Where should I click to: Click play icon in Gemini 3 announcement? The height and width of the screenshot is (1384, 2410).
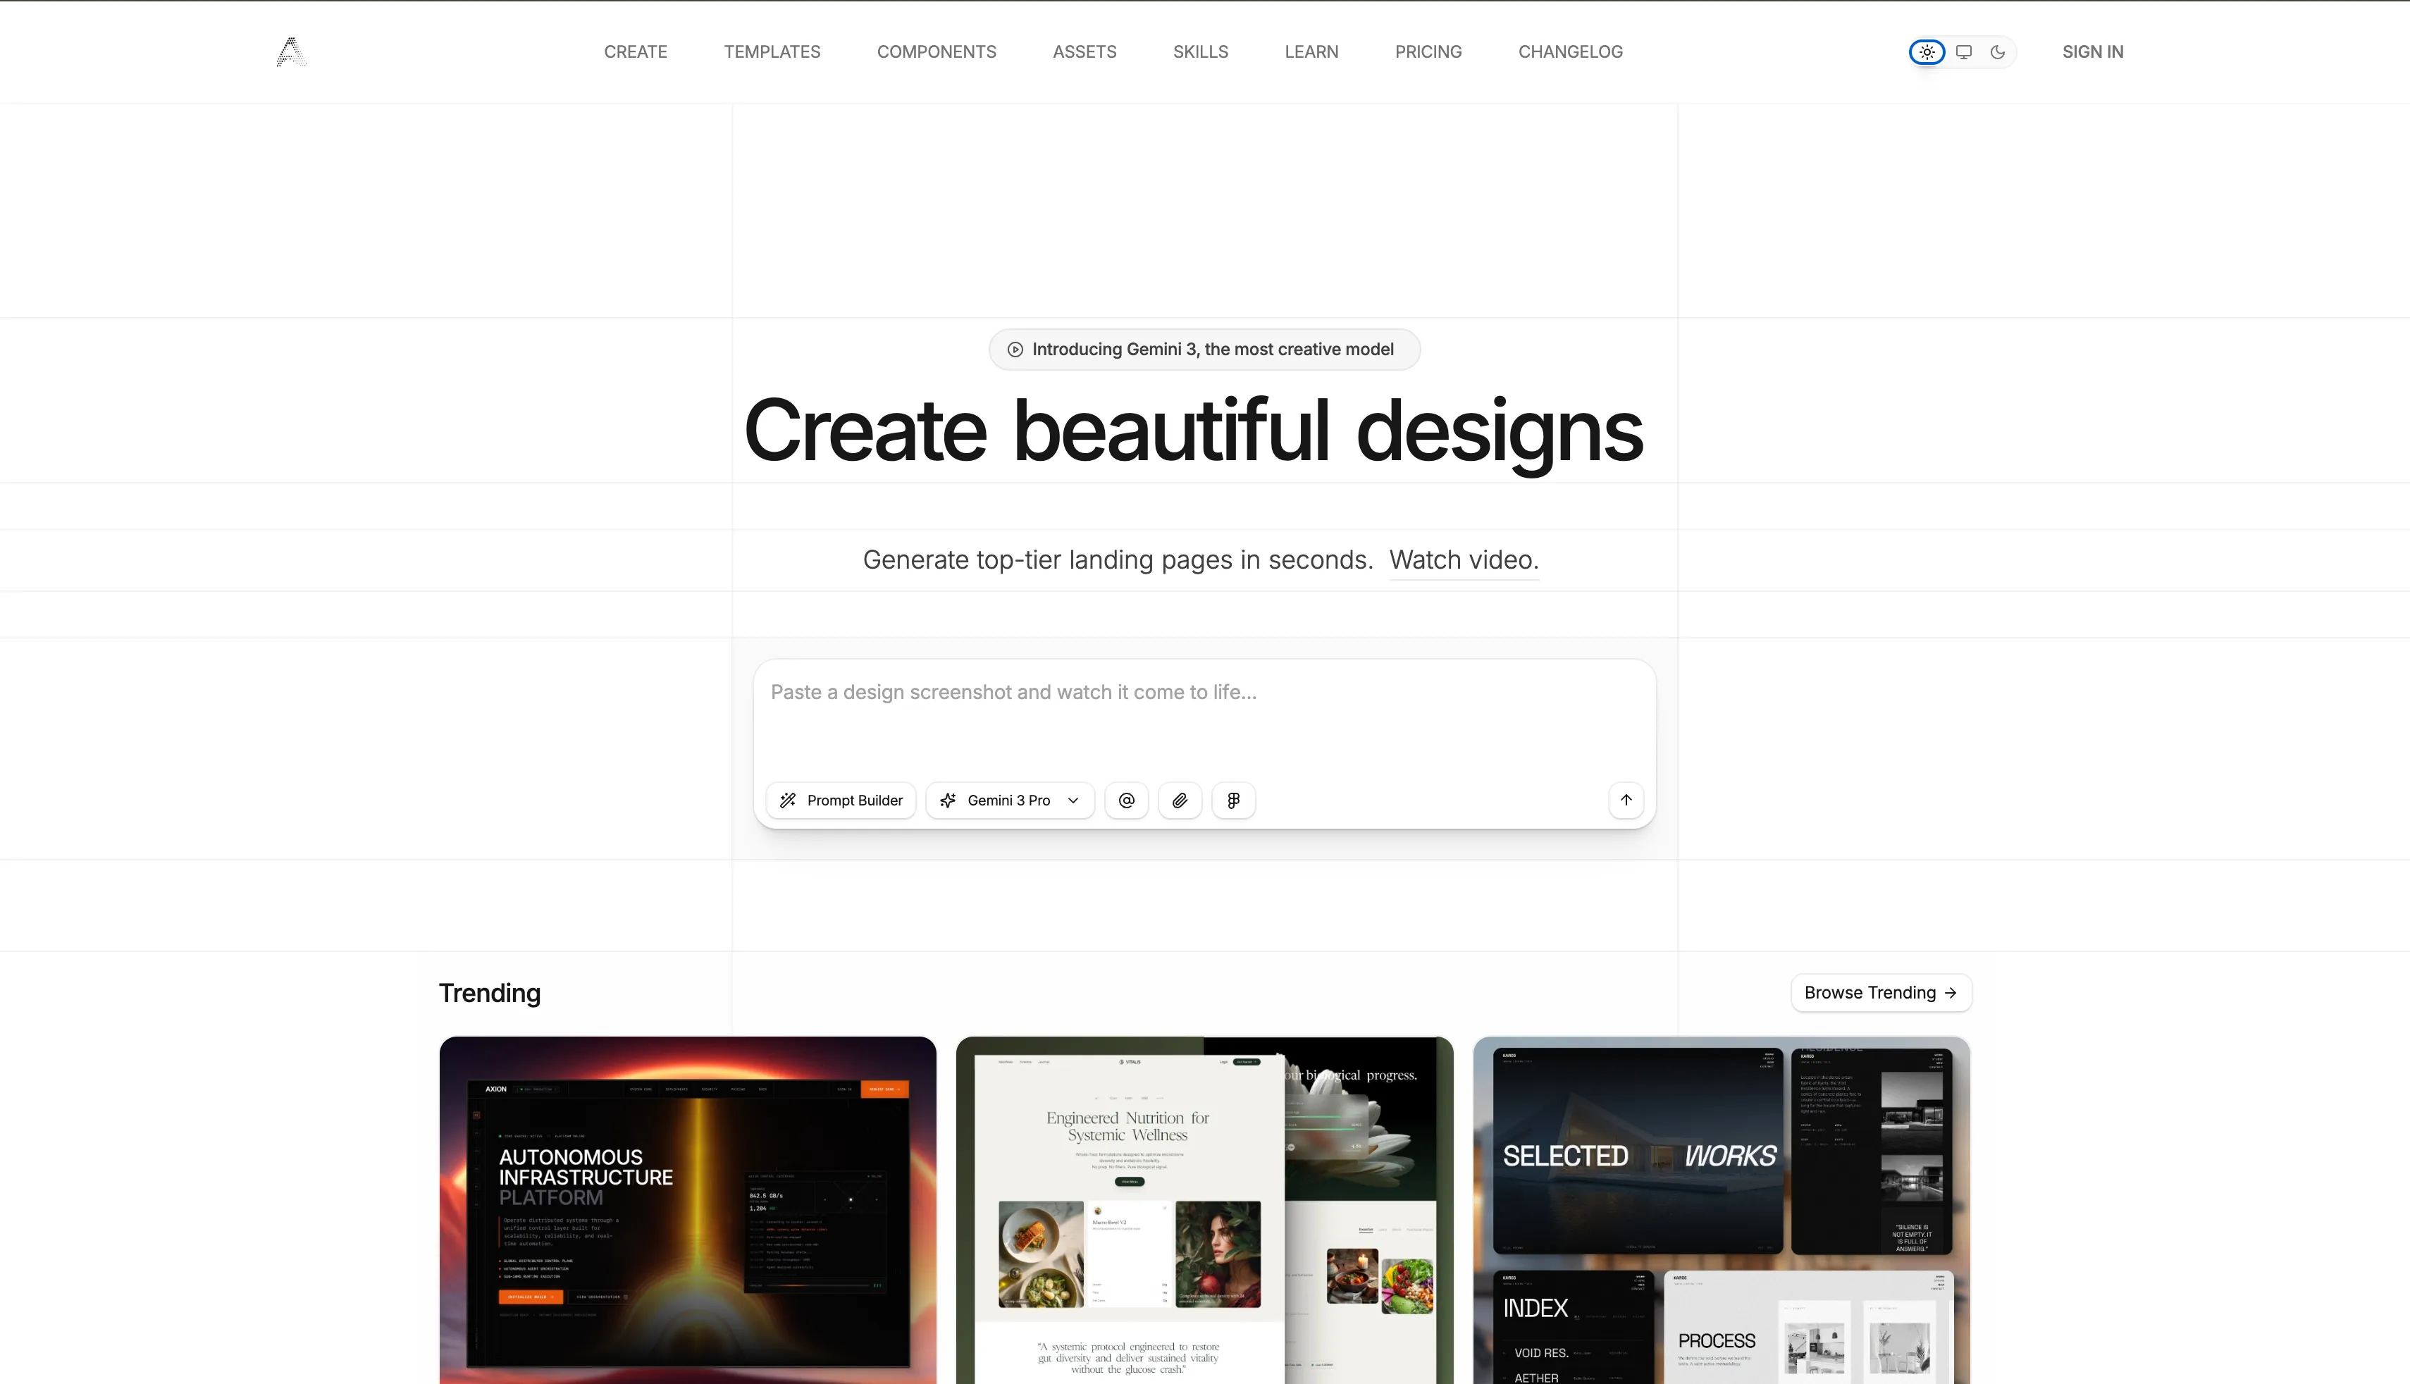[x=1015, y=349]
